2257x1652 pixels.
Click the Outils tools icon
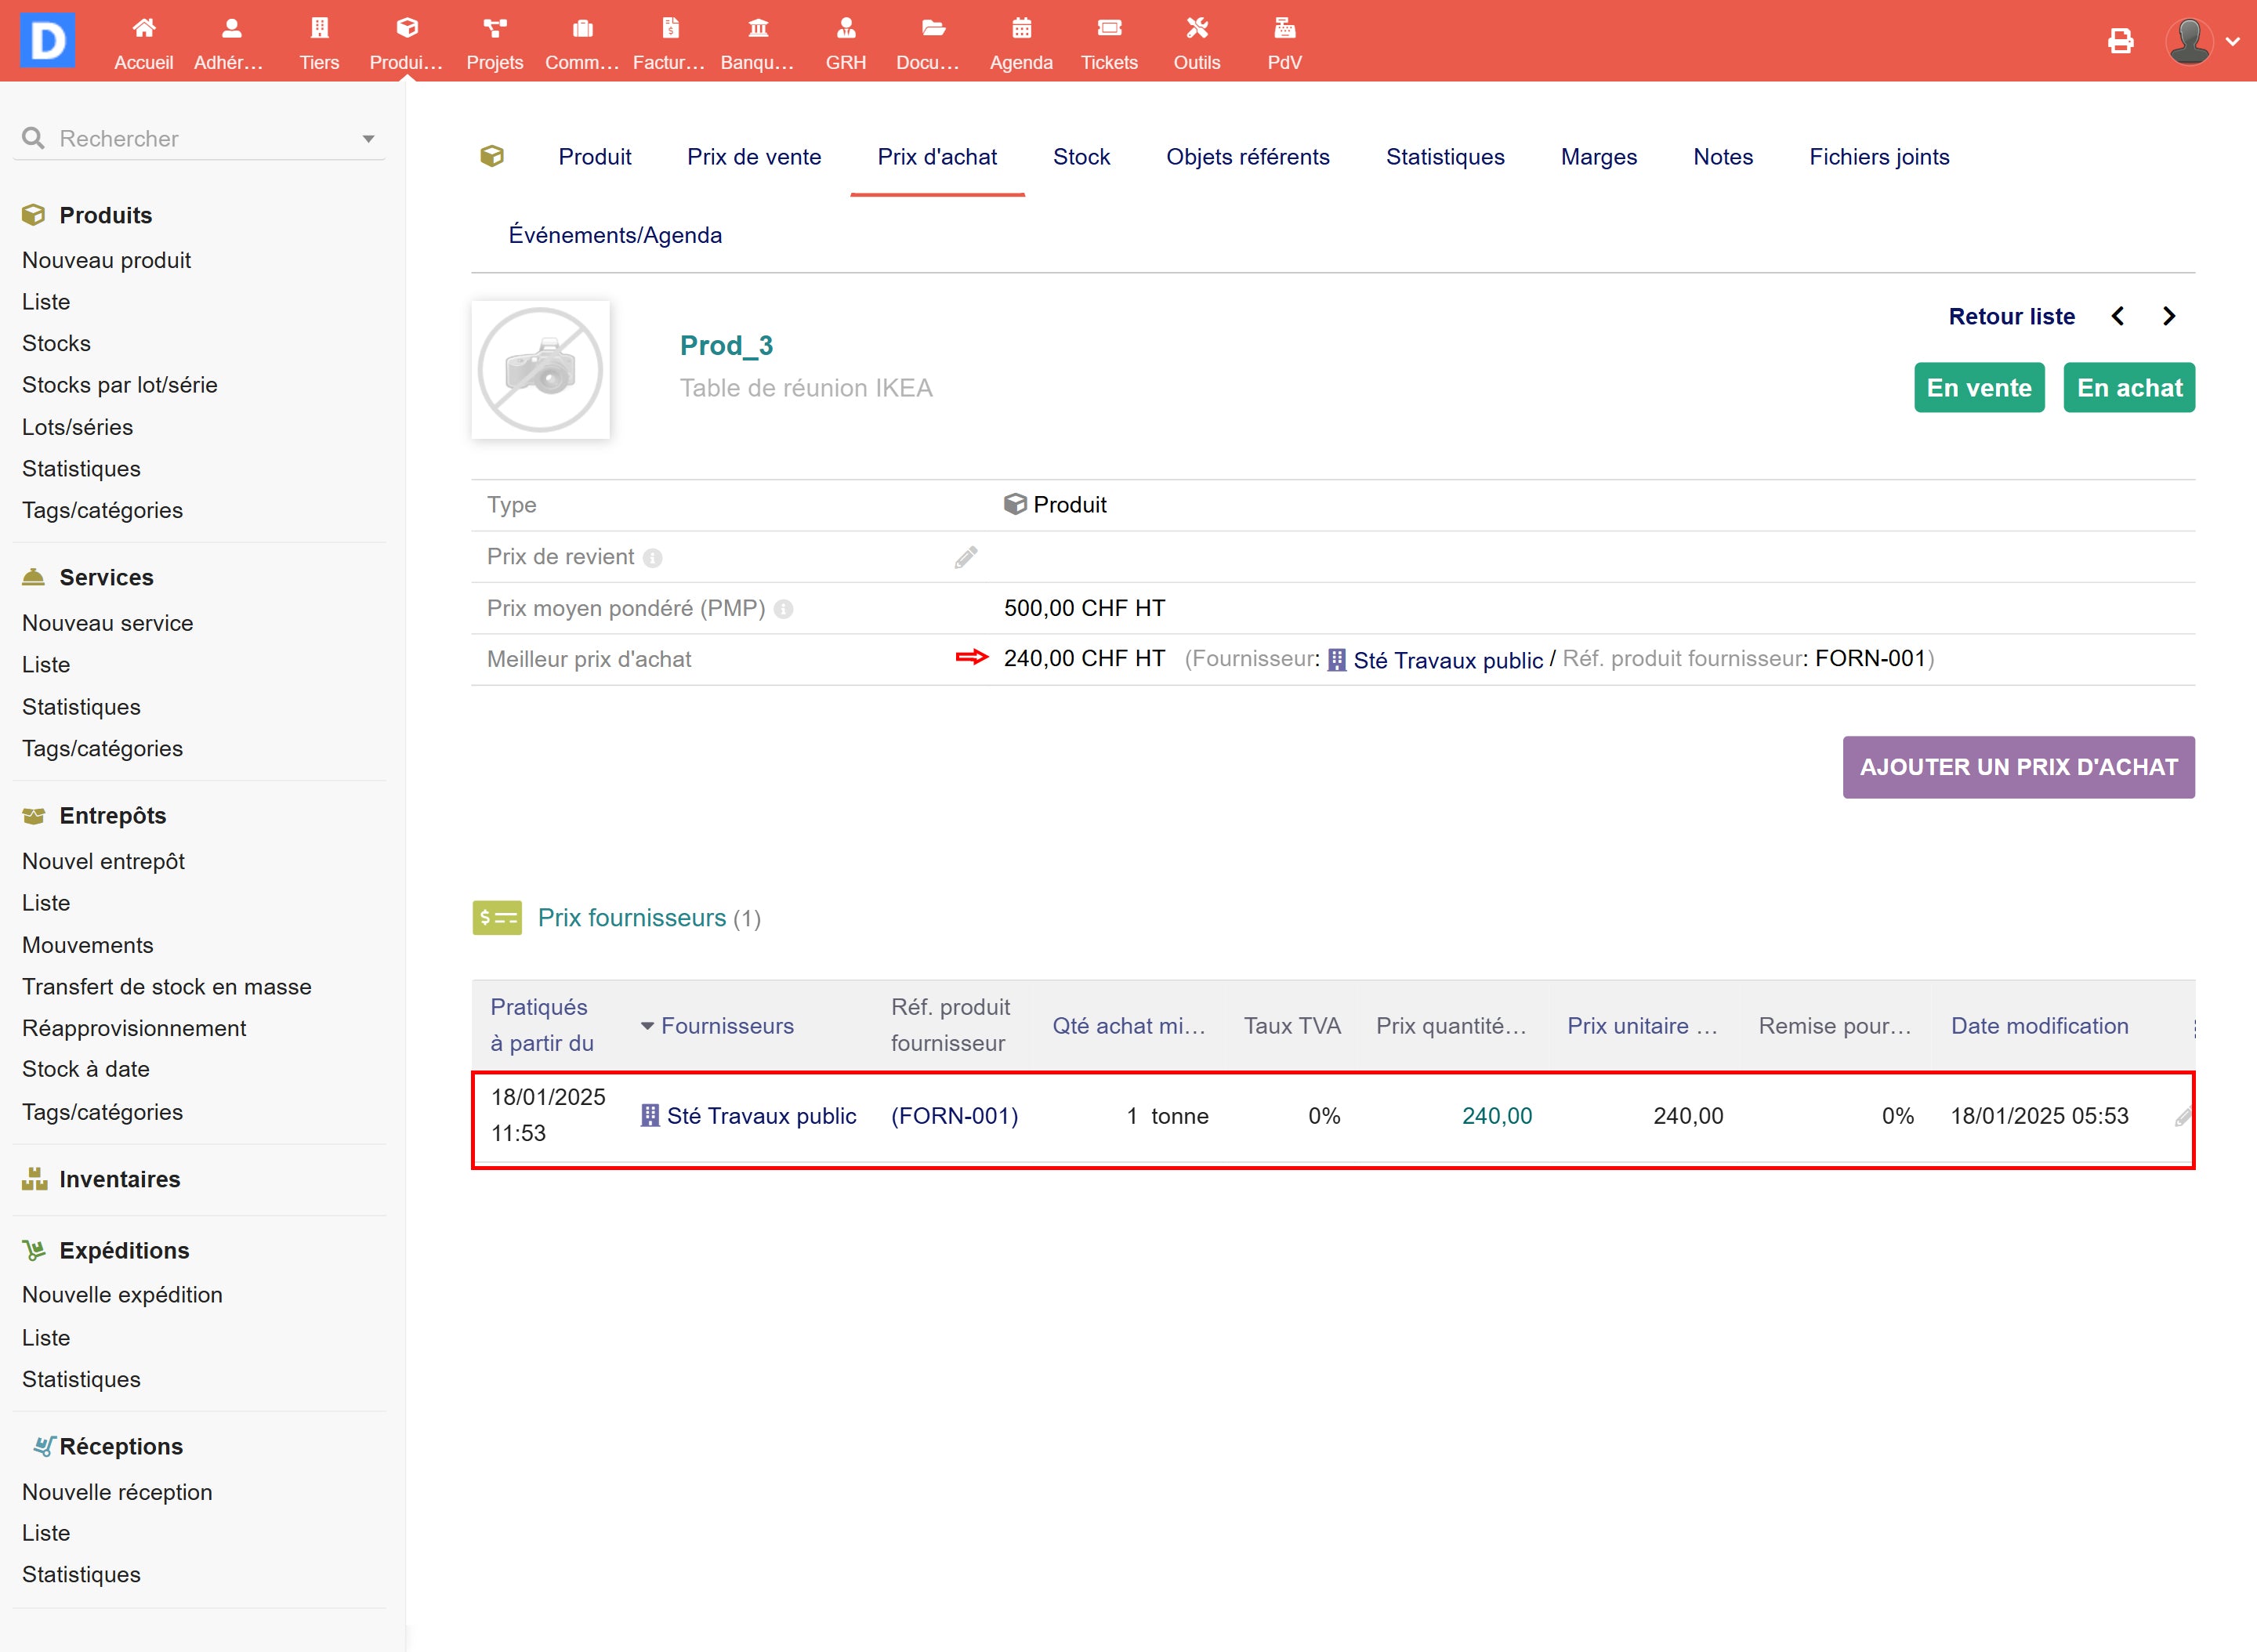(1196, 28)
